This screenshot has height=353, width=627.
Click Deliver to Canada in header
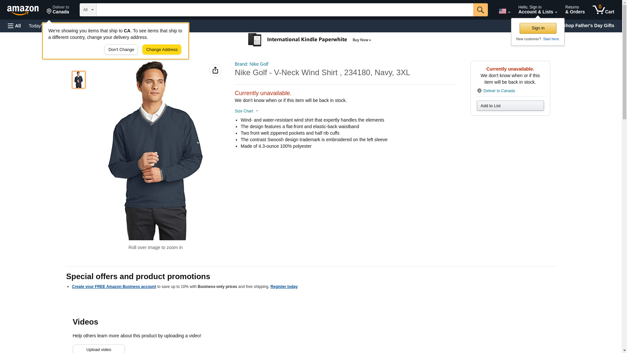58,10
